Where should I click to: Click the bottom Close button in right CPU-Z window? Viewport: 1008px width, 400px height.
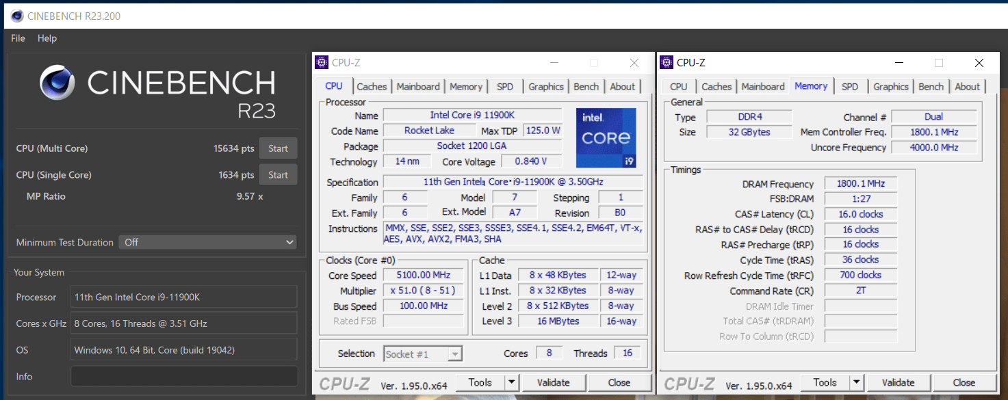click(x=964, y=382)
